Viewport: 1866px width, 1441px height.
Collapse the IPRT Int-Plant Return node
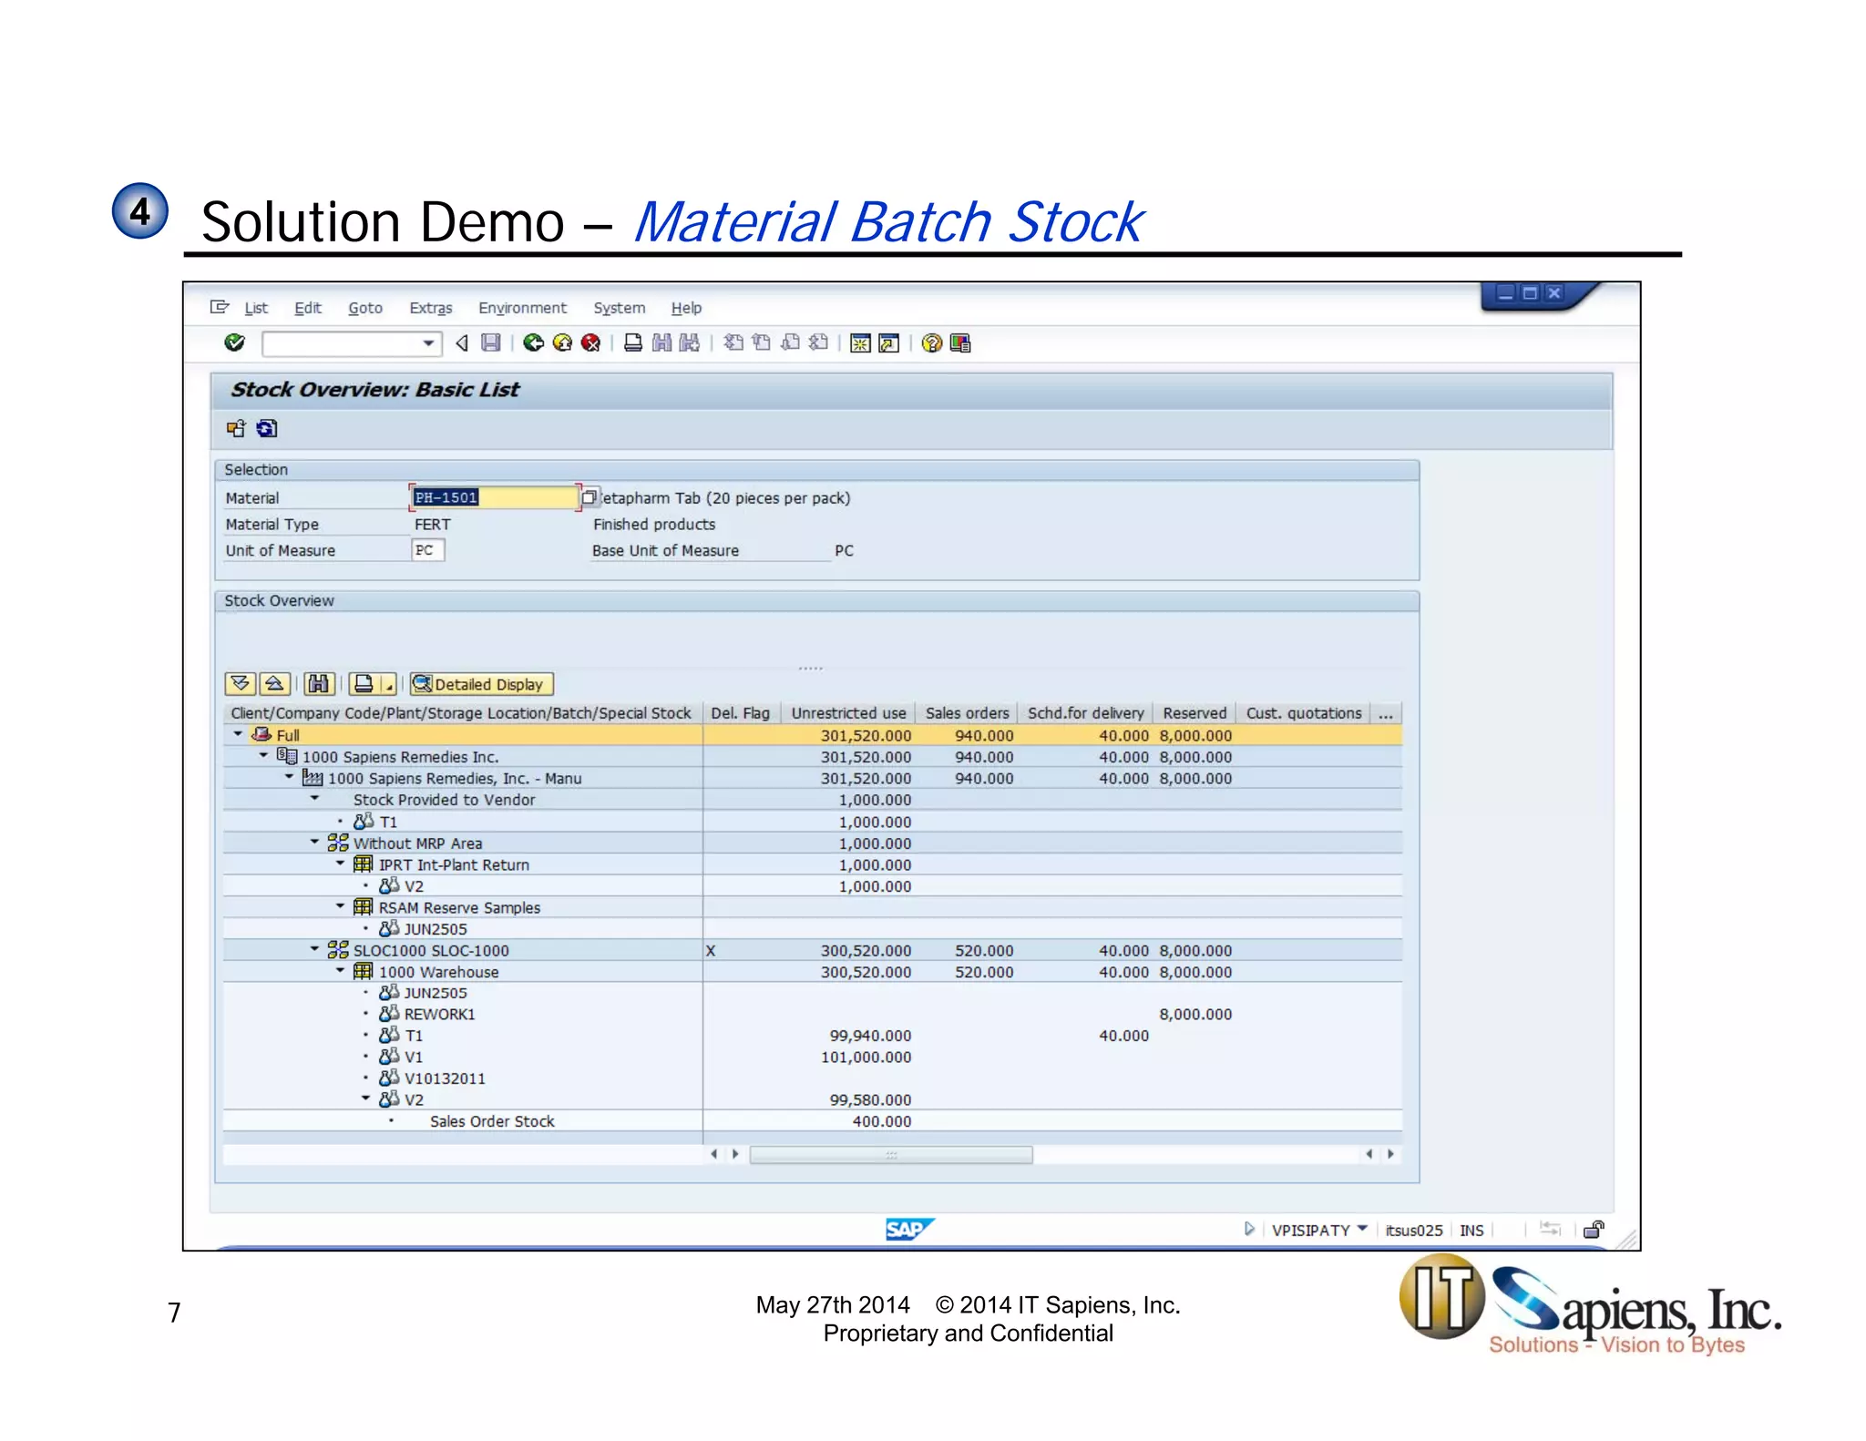pyautogui.click(x=341, y=864)
